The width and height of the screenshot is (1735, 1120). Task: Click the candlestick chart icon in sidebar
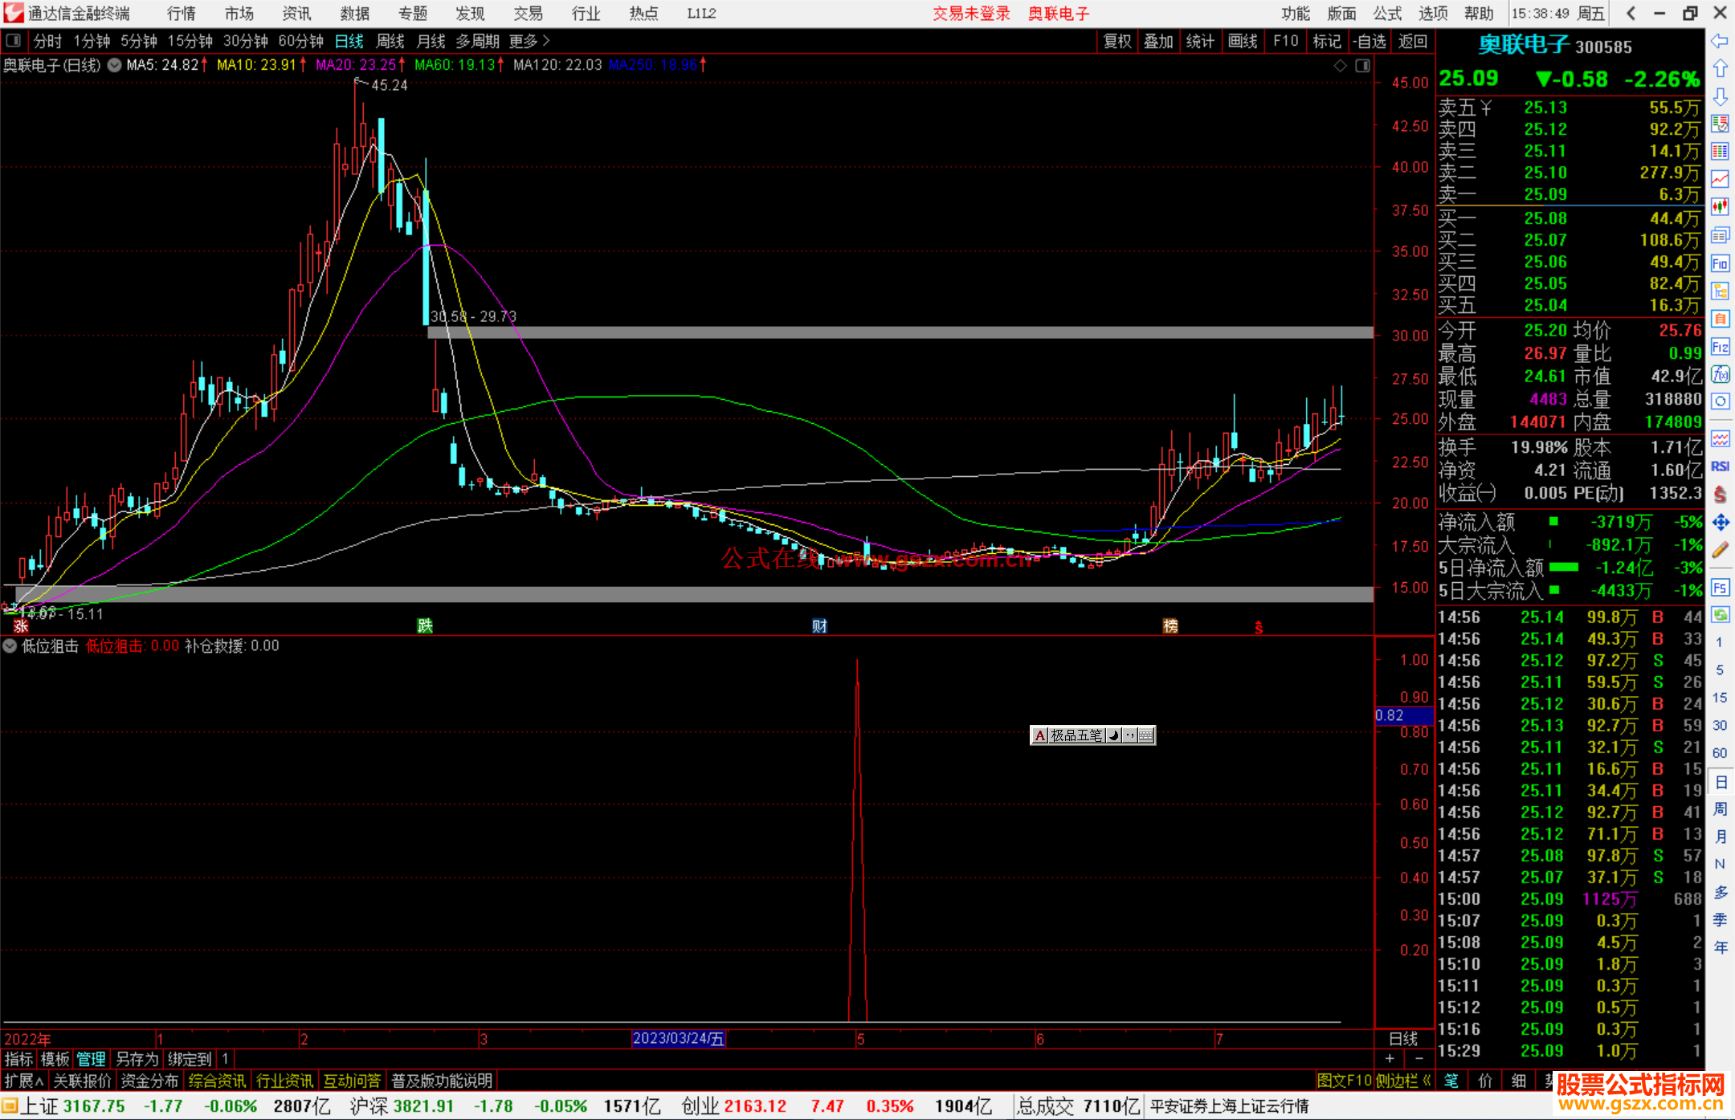[x=1720, y=206]
